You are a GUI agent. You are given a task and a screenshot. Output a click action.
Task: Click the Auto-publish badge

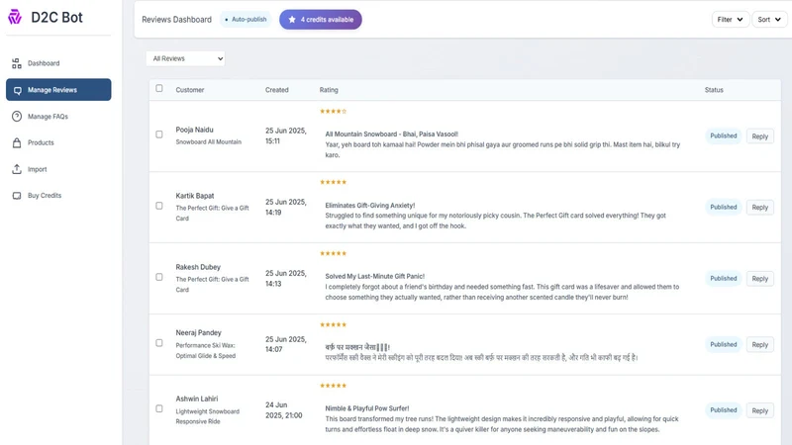246,19
